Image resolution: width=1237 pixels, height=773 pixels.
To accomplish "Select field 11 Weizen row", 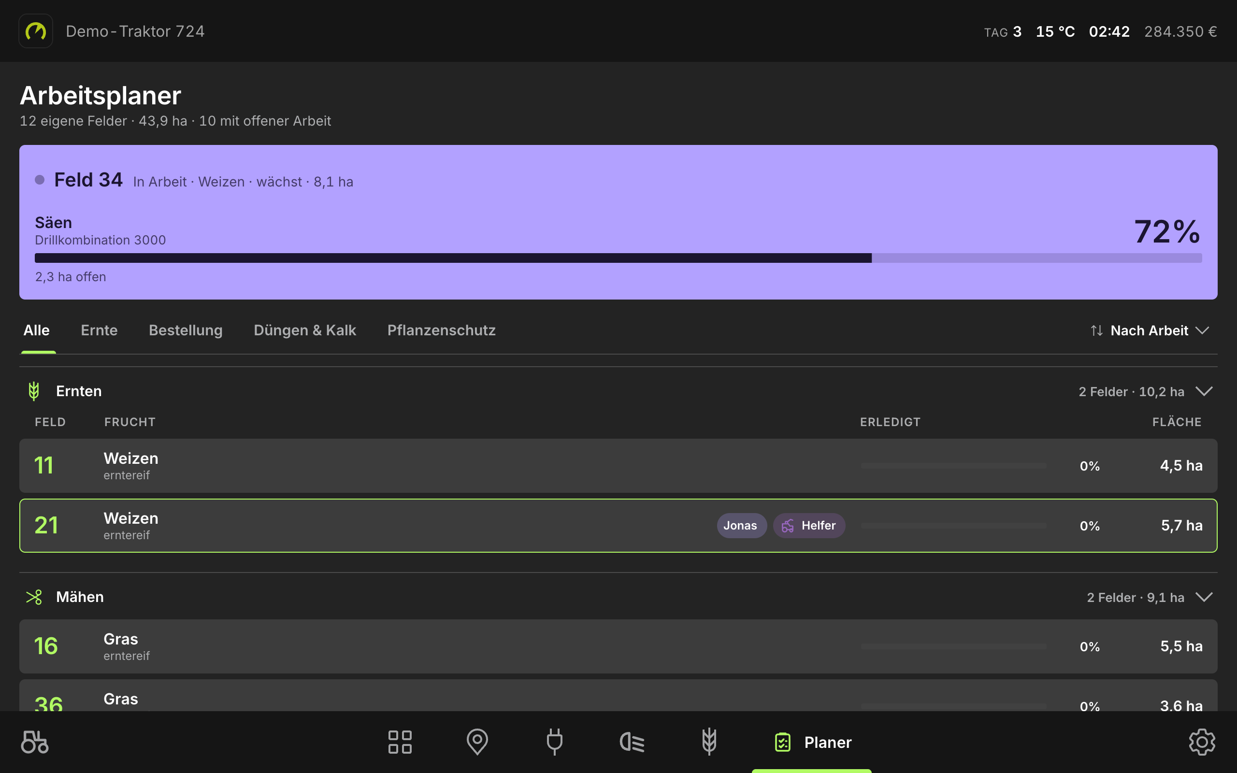I will click(618, 466).
